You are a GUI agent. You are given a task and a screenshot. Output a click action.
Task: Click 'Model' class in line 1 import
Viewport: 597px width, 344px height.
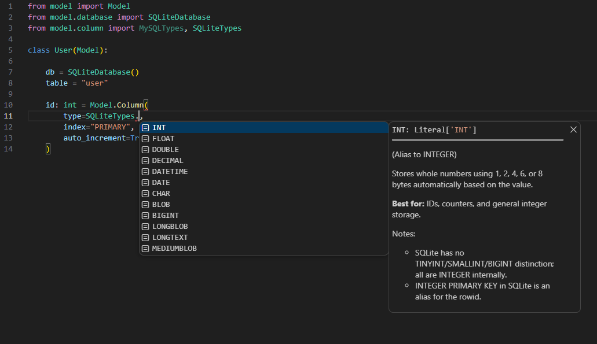click(x=119, y=6)
